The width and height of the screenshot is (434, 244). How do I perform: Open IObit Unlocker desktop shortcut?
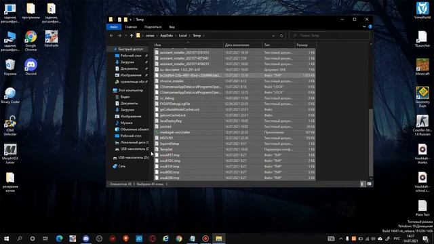(x=10, y=125)
